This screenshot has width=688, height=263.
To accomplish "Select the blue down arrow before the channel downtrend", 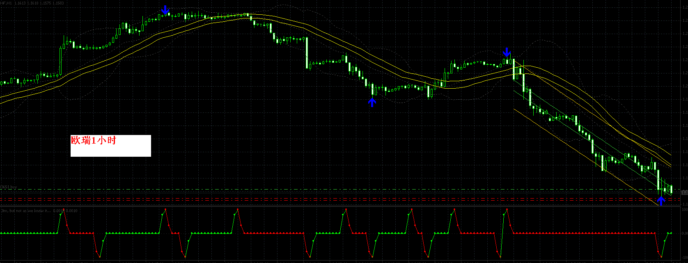I will pos(507,52).
